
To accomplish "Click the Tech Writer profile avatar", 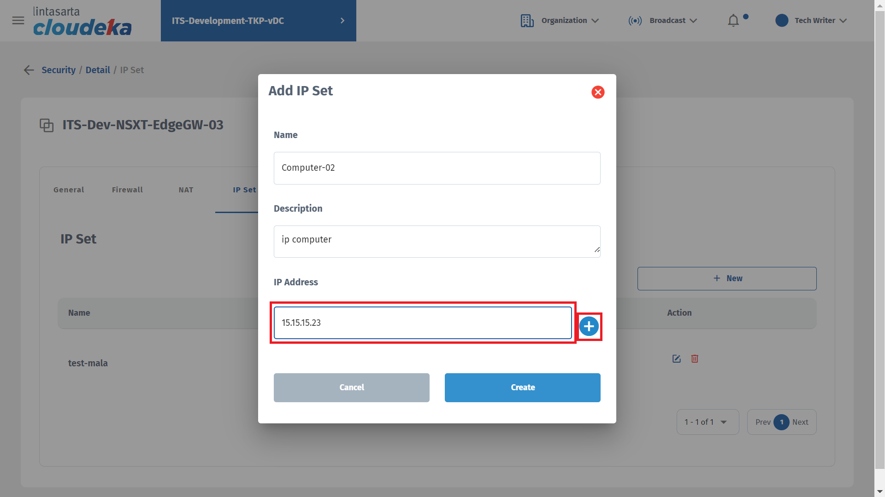I will coord(782,21).
